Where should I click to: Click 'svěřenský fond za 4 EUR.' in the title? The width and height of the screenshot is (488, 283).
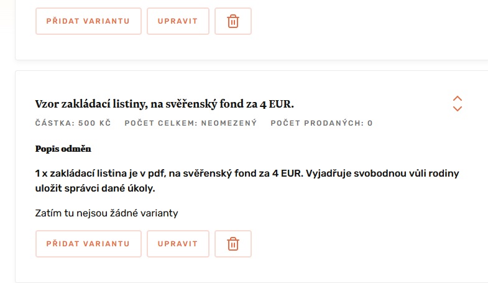229,104
